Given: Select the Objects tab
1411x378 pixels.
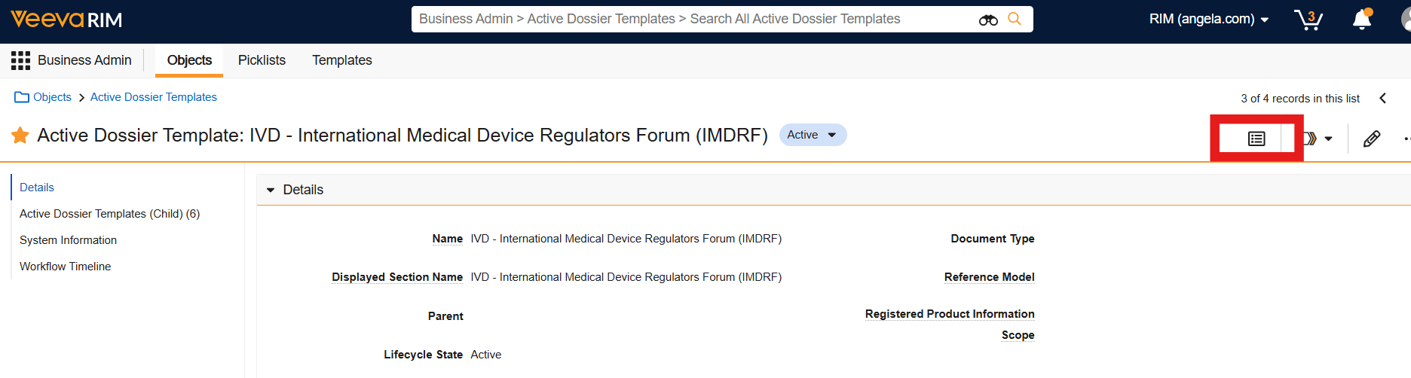Looking at the screenshot, I should tap(189, 60).
